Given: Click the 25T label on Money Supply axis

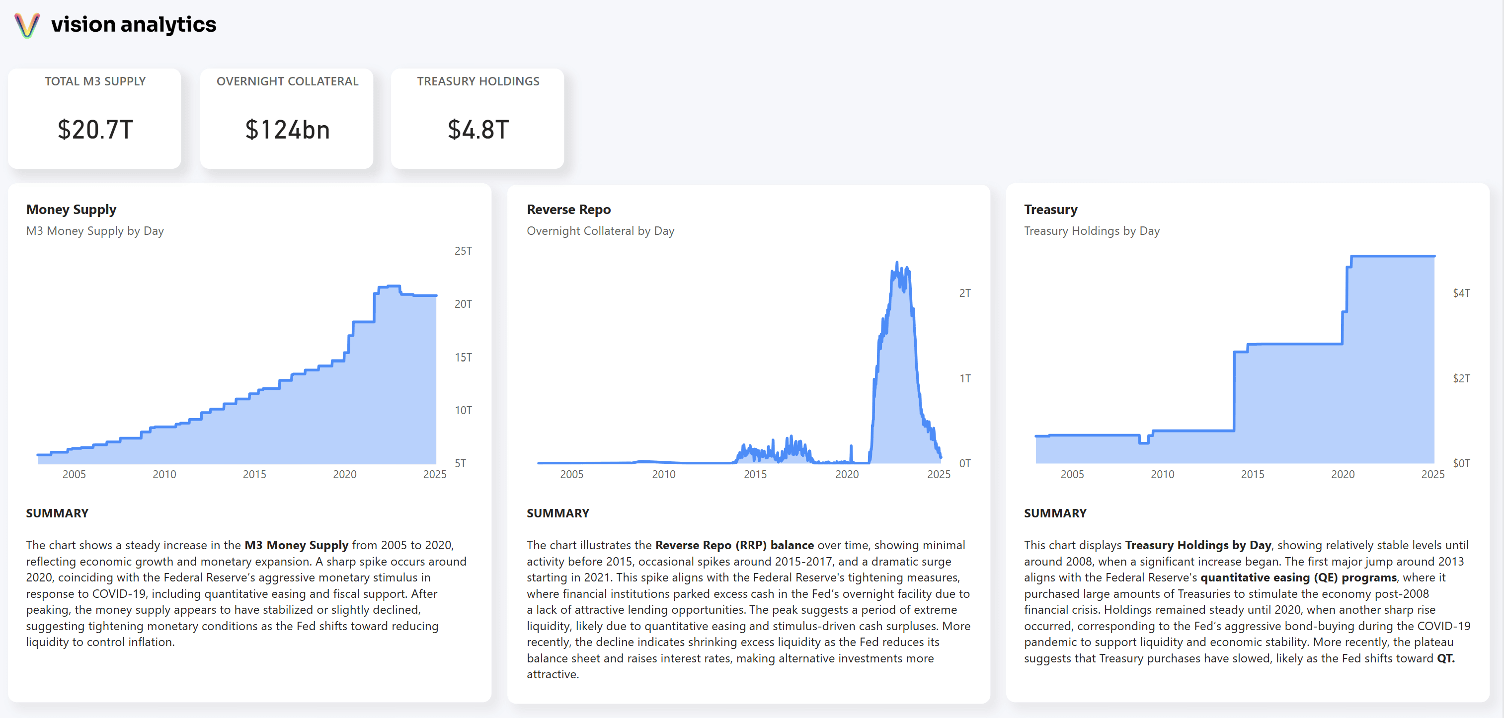Looking at the screenshot, I should click(x=463, y=251).
